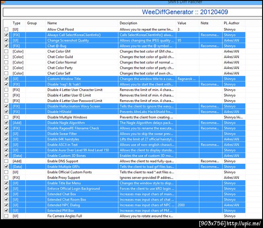Enable Chat Color Guild checkbox
Image resolution: width=263 pixels, height=228 pixels.
pyautogui.click(x=6, y=57)
